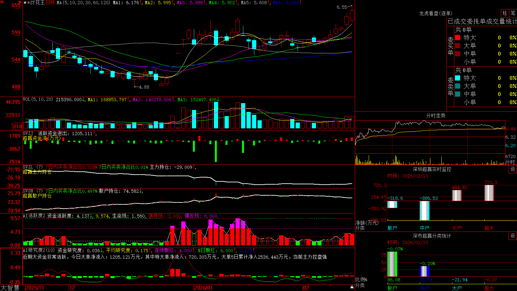Click 时间: 2026/02/13 in 实时监控 panel
Viewport: 517px width, 291px height.
(408, 176)
